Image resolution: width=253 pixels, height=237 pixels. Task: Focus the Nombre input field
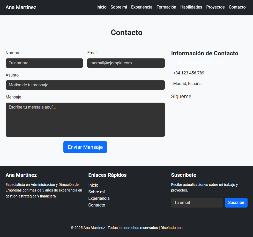44,63
